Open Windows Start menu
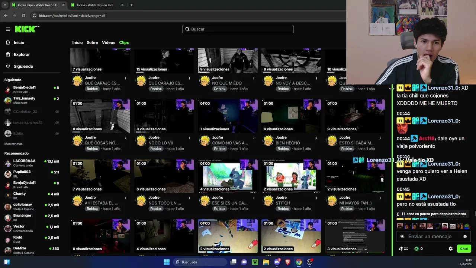 pyautogui.click(x=167, y=262)
